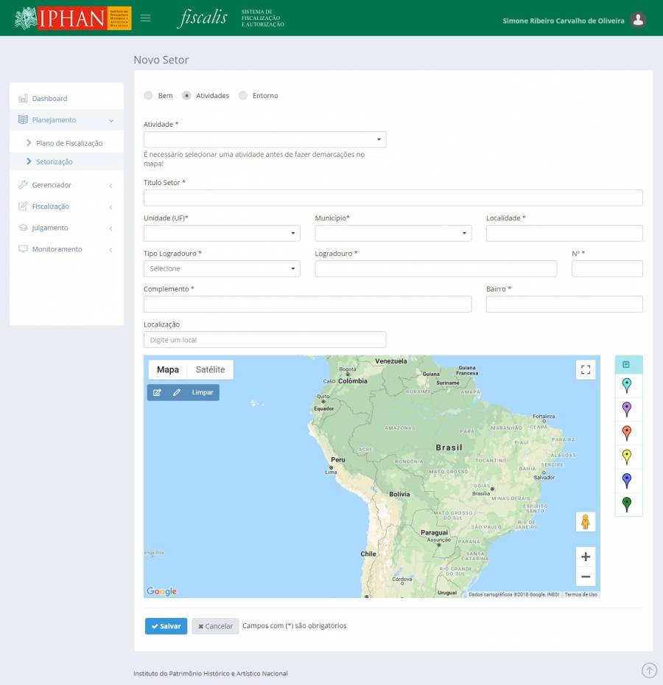Switch map to Satélite view

210,369
